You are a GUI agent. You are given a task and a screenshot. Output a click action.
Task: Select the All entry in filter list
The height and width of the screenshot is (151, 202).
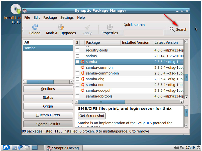pos(48,42)
